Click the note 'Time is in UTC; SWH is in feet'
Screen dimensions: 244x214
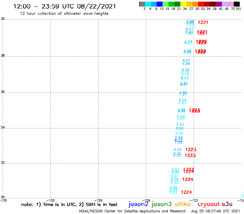69,204
